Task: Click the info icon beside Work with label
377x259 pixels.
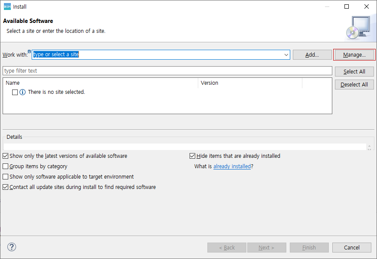Action: point(29,51)
